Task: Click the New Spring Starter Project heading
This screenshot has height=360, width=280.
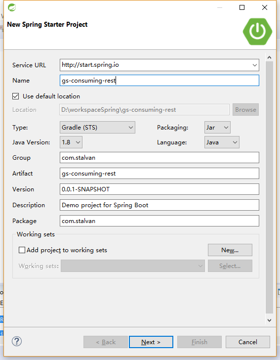Action: [x=47, y=25]
